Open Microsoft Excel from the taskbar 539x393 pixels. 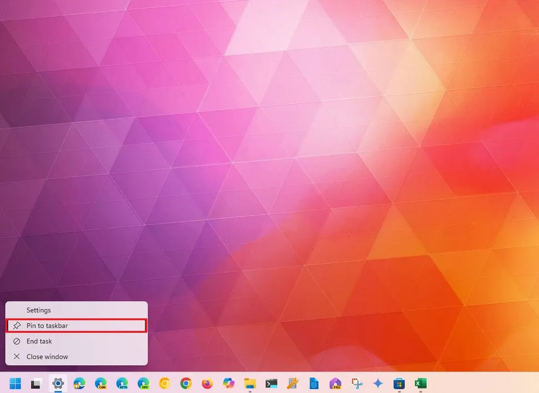(420, 384)
